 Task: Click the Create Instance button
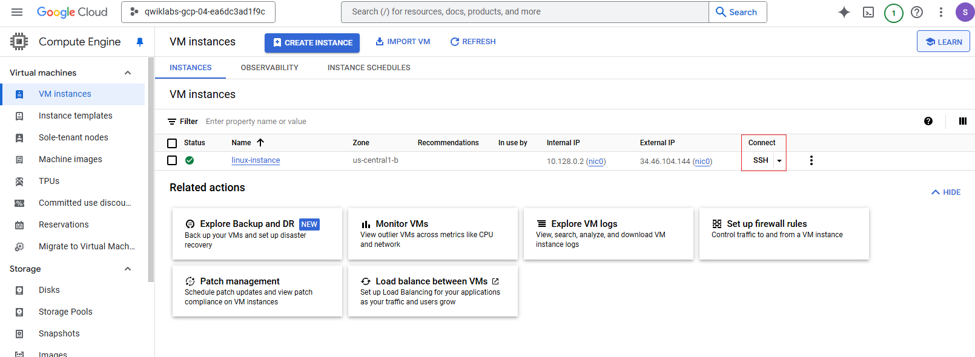tap(312, 42)
